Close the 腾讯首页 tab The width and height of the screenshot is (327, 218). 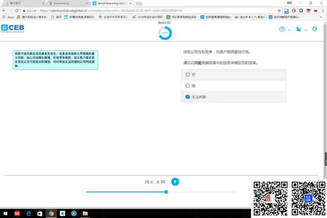(x=43, y=3)
